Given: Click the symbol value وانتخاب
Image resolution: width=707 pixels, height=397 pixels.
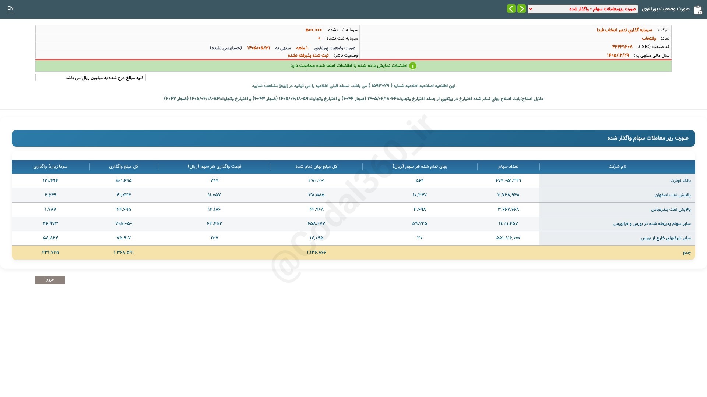Looking at the screenshot, I should point(649,38).
